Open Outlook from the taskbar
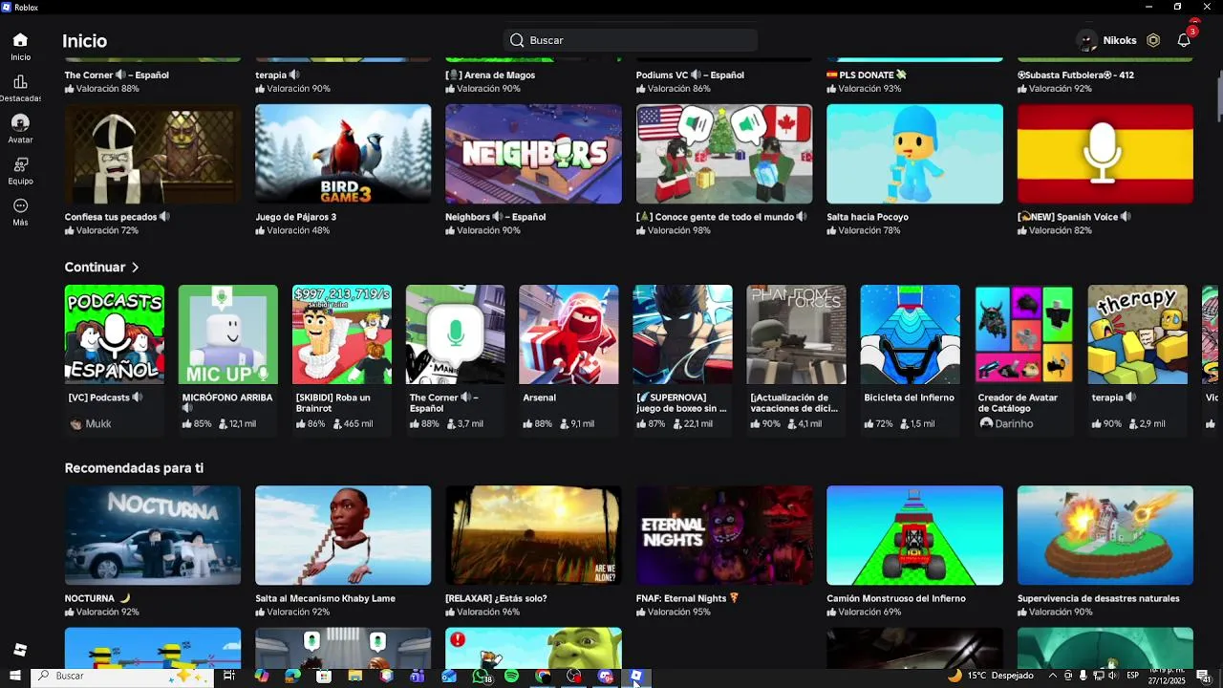 [x=449, y=677]
